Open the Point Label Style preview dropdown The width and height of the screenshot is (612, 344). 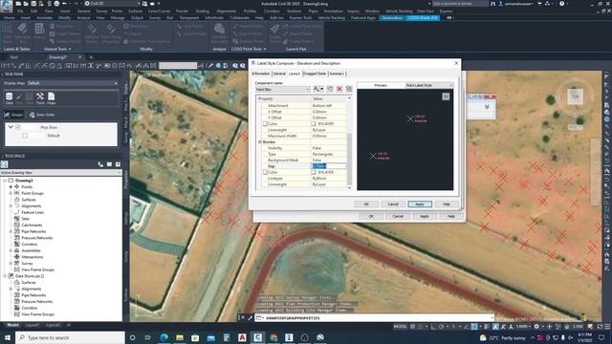[x=429, y=85]
